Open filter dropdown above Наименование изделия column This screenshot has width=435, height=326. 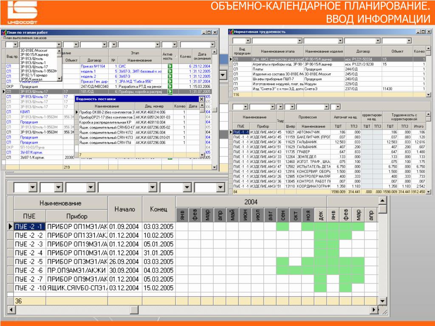point(340,41)
